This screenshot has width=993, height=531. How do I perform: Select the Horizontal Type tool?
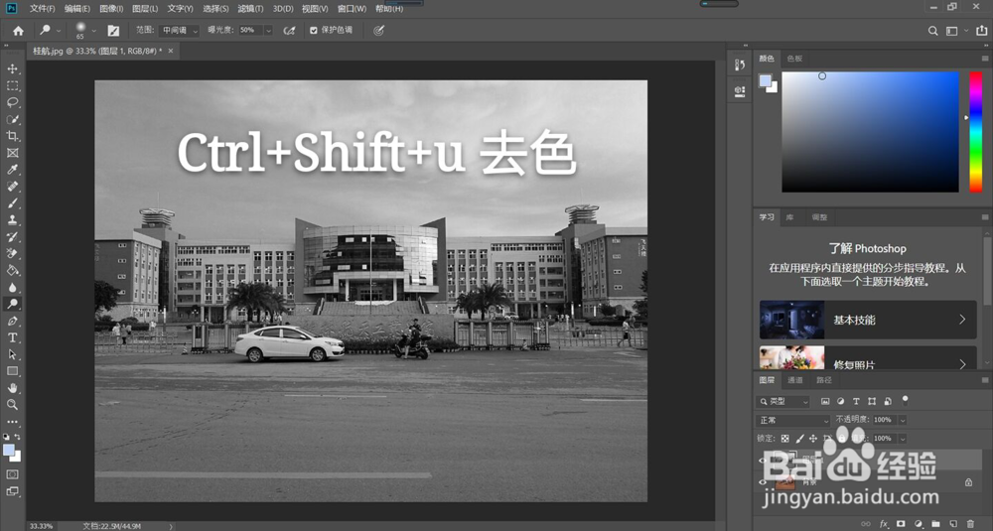(12, 337)
